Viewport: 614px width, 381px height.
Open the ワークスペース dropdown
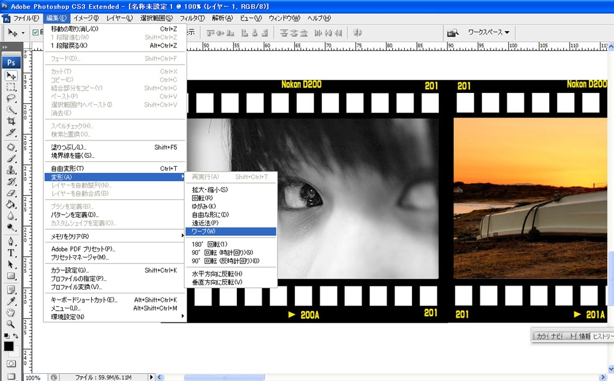click(489, 32)
